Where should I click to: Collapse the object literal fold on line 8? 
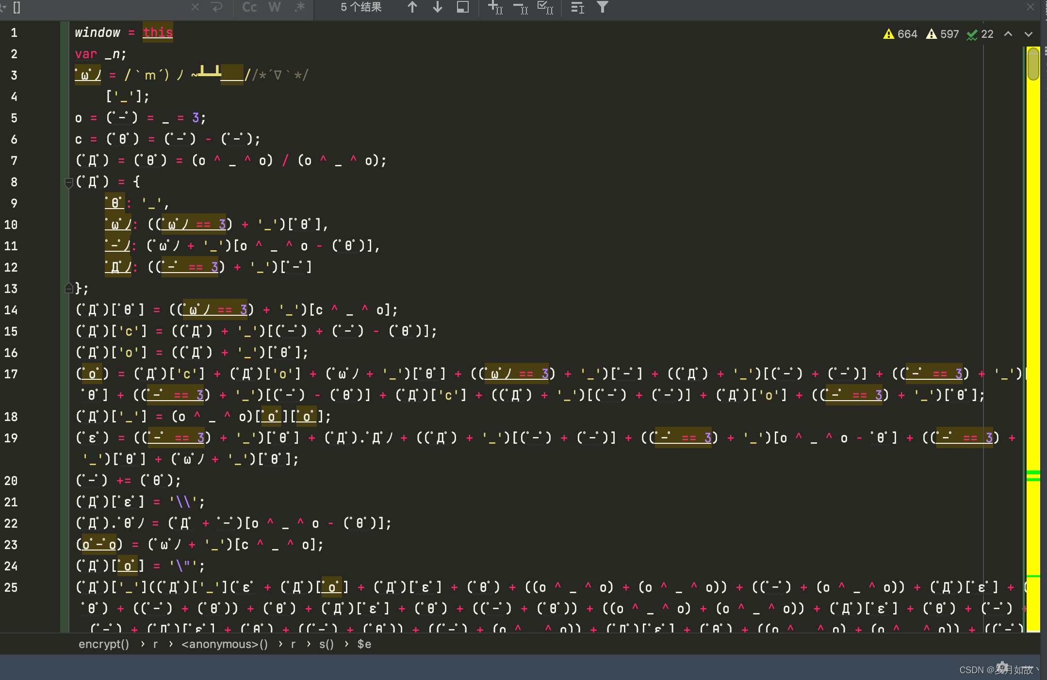69,182
